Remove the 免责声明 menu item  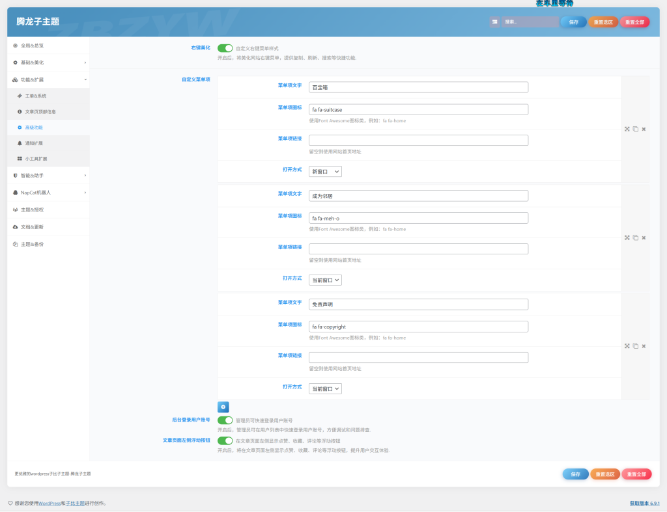click(x=644, y=346)
